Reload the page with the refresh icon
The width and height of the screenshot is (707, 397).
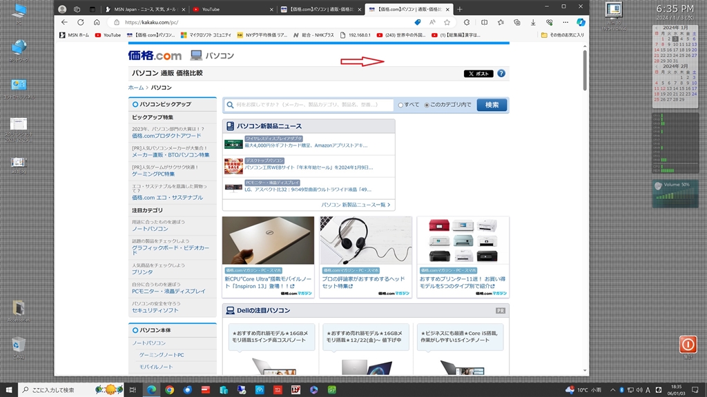pos(81,22)
